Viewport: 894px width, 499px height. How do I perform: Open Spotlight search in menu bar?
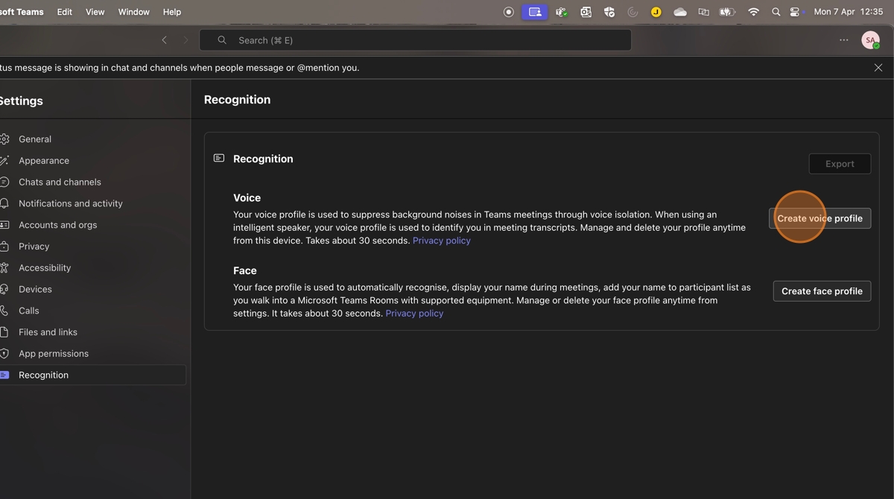coord(776,12)
